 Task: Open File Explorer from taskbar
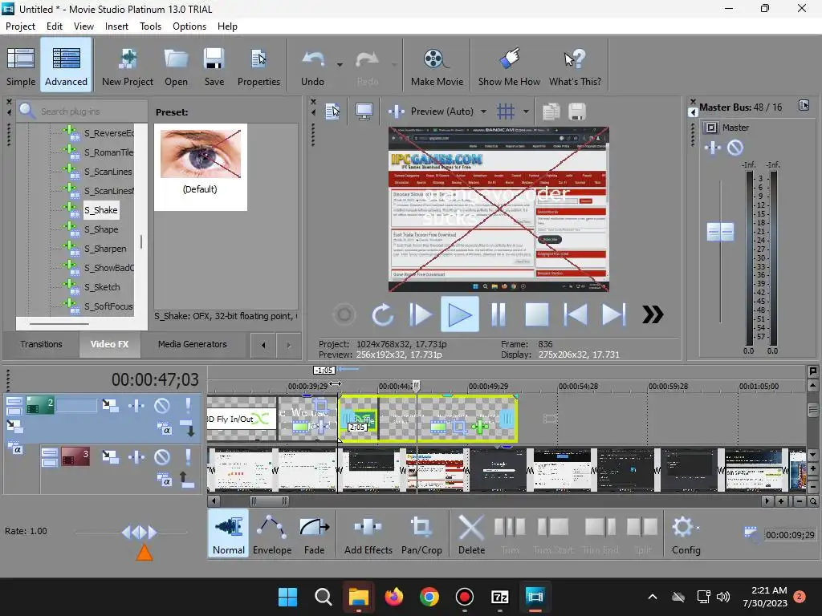coord(359,597)
